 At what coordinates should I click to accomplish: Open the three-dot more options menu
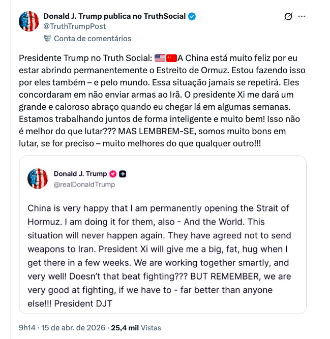(302, 17)
